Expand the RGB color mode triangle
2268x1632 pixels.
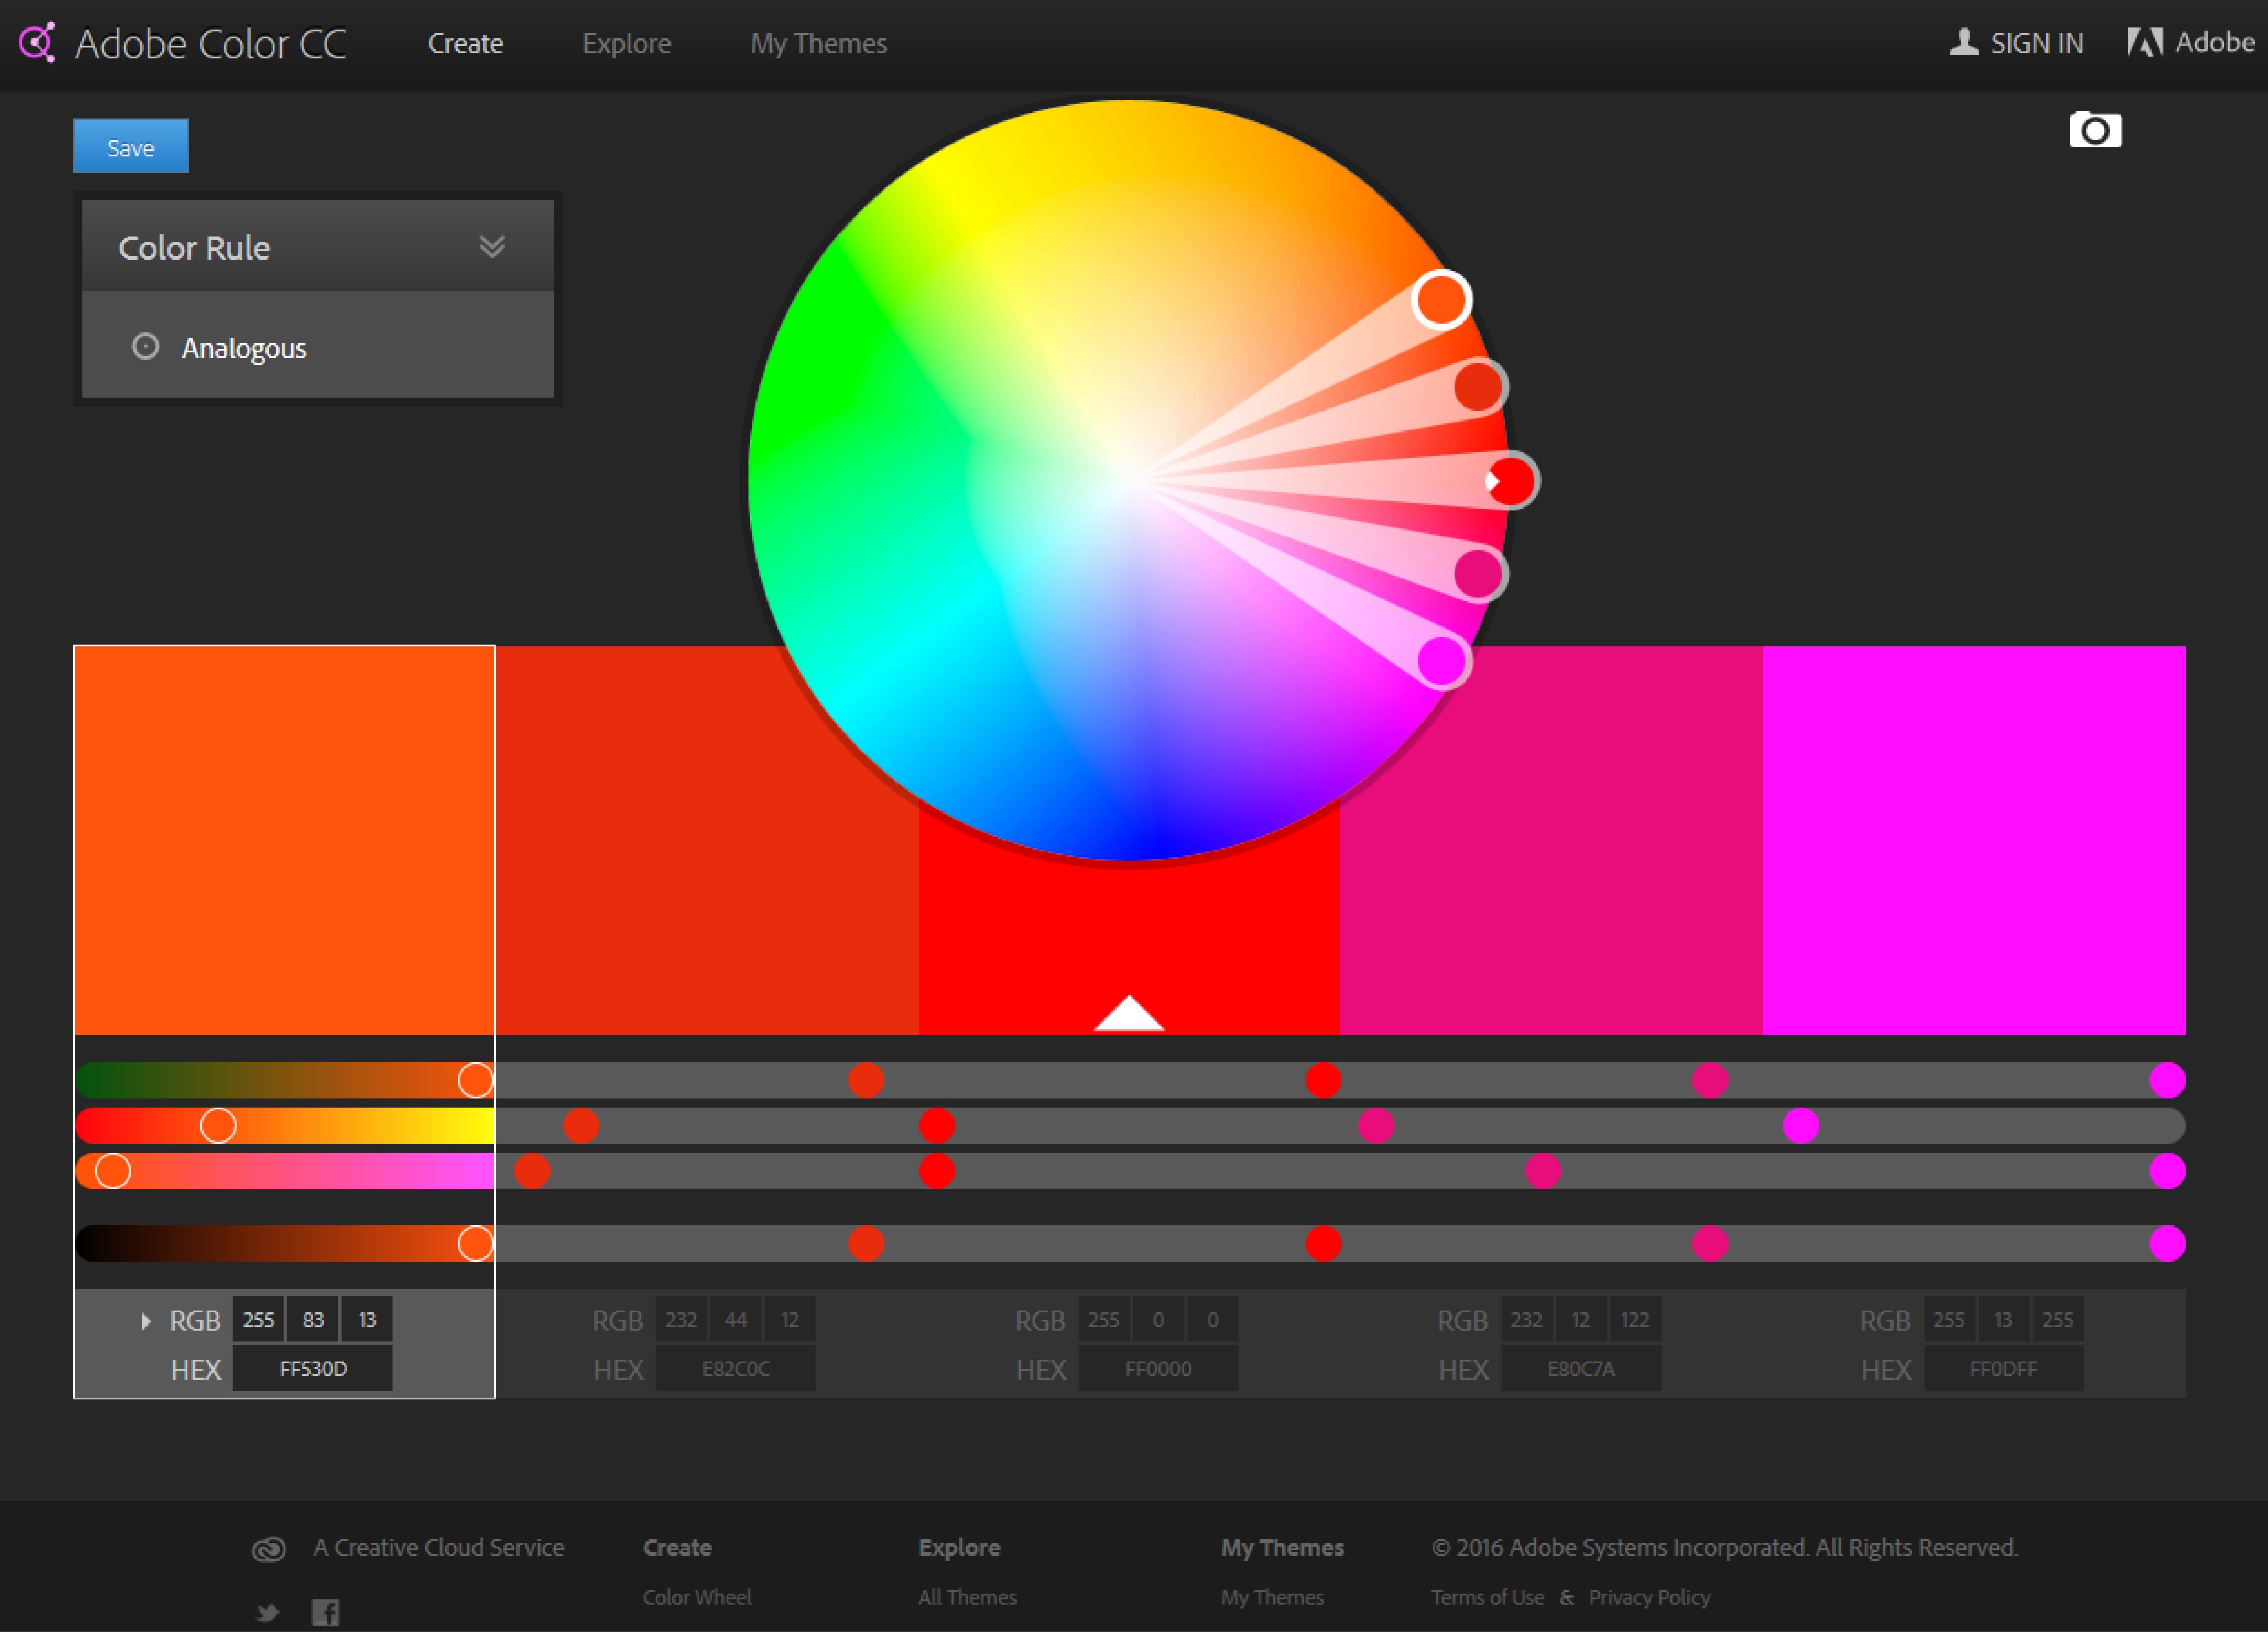point(146,1321)
